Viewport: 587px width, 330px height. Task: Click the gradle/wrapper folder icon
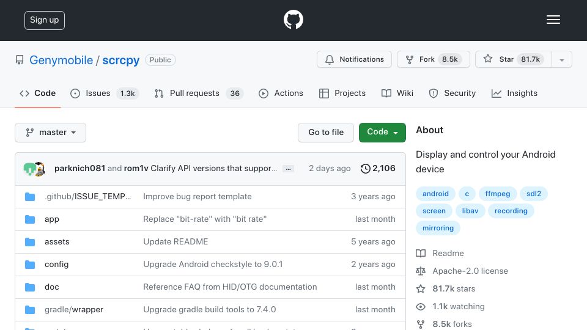(x=30, y=310)
